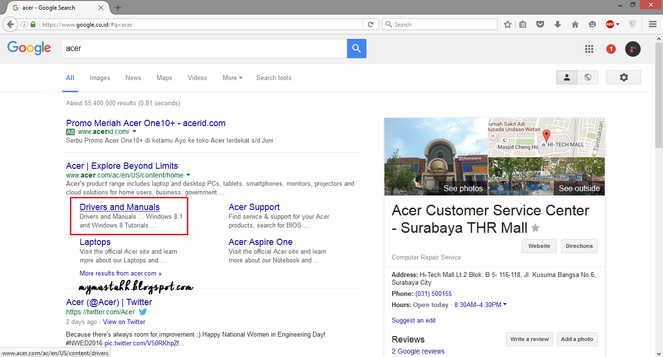Open the Promo Meriah Acer One10+ ad

(146, 123)
